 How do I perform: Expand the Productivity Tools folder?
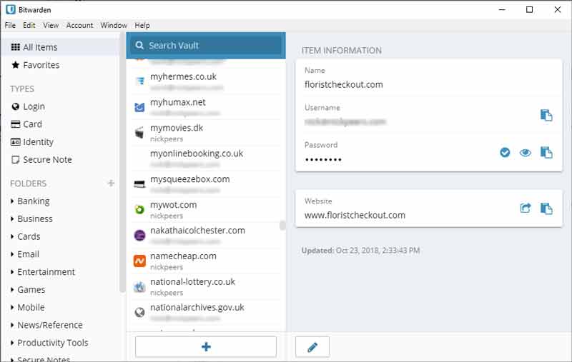(x=49, y=343)
